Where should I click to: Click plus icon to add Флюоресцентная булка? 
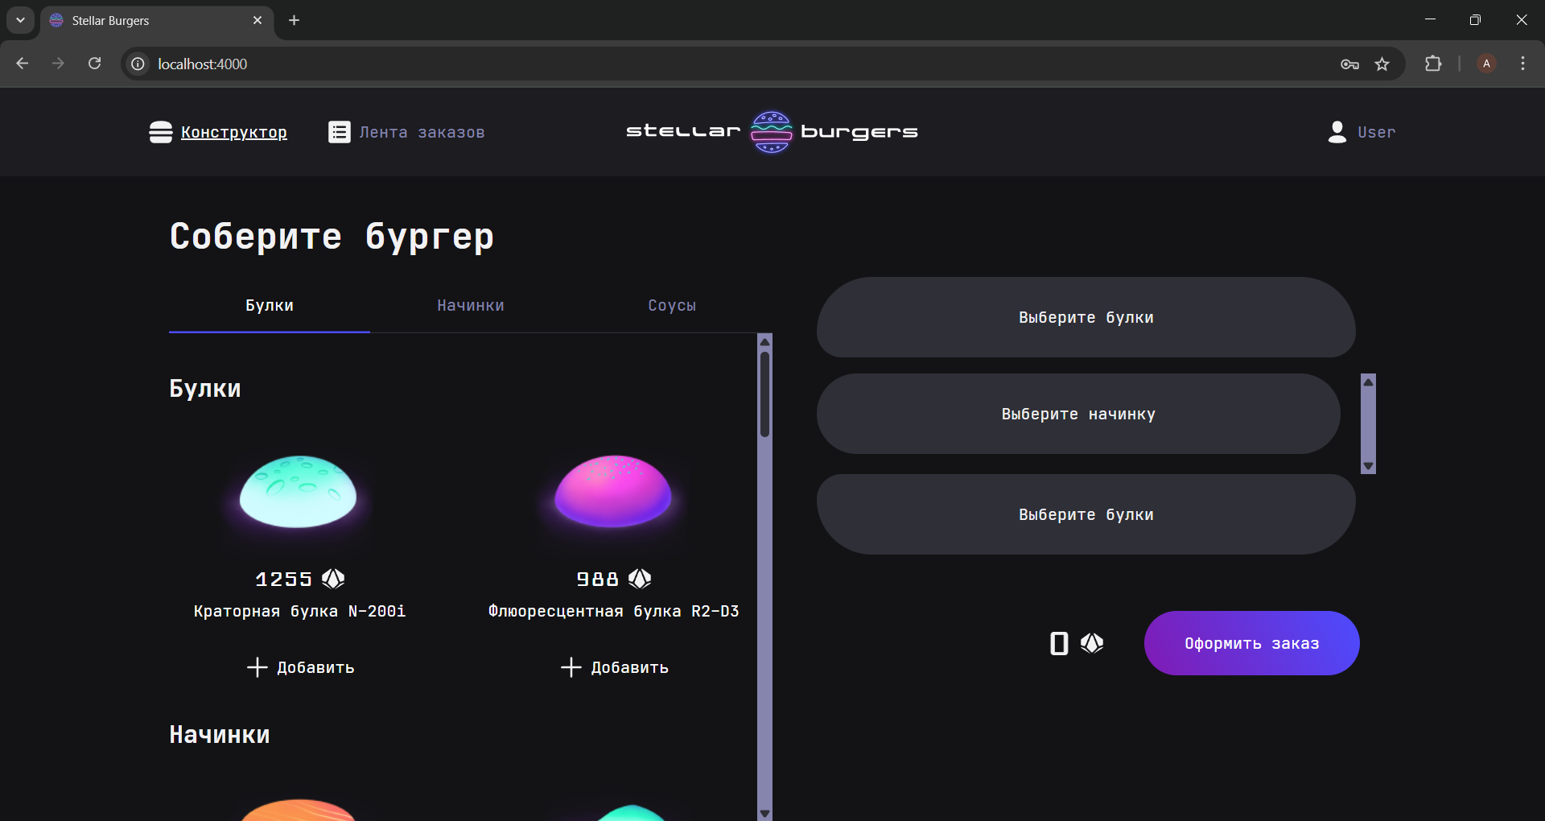(x=571, y=667)
